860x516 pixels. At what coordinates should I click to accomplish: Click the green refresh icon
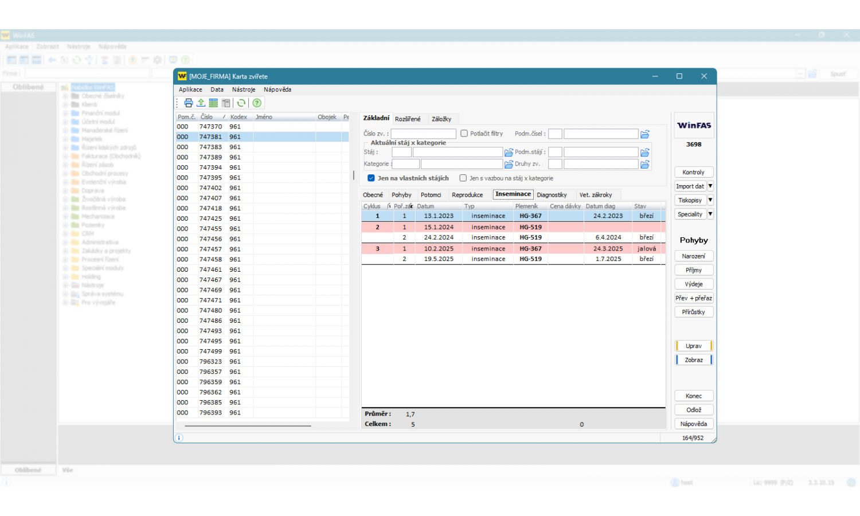click(241, 103)
